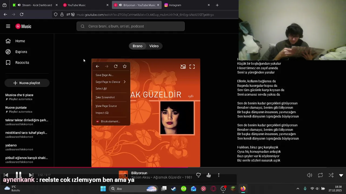This screenshot has width=346, height=194.
Task: Click the search field for brani, album
Action: [131, 26]
